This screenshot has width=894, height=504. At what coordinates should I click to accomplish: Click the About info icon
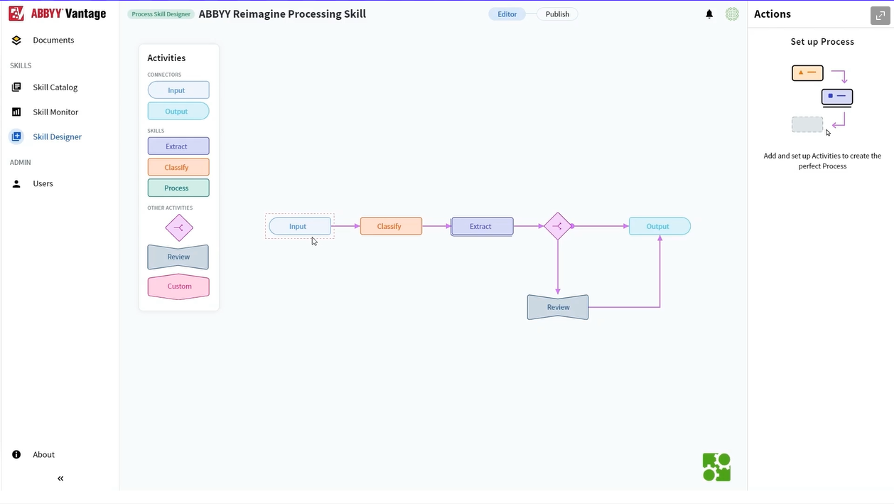(x=16, y=455)
